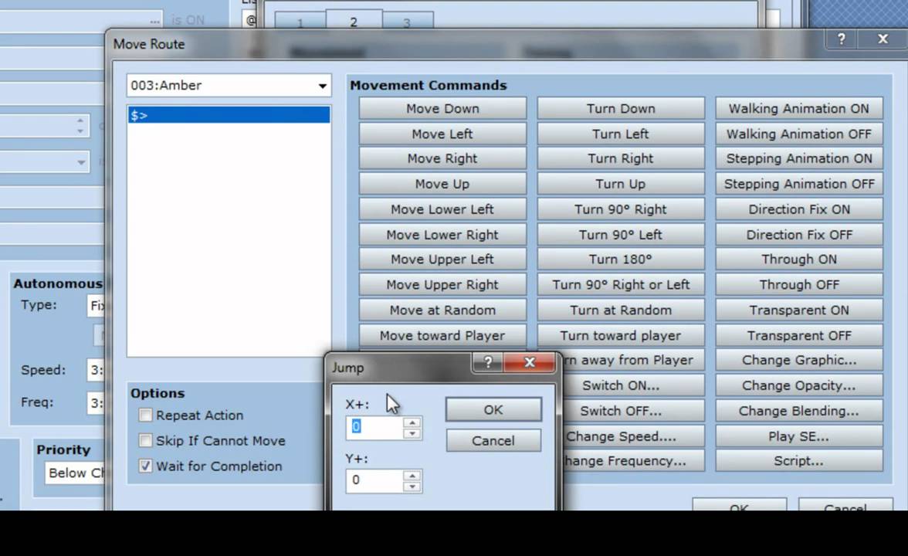Confirm the Jump dialog with OK

(493, 409)
